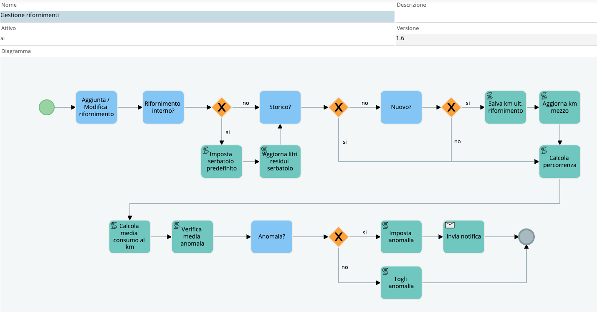Select gateway after Anomala? task
This screenshot has height=312, width=597.
point(339,237)
